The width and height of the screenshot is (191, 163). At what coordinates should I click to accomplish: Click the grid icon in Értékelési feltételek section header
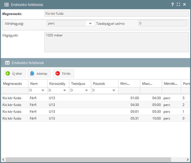(7, 63)
